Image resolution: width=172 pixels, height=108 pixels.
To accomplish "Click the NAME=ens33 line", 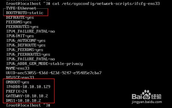I will point(18,68).
